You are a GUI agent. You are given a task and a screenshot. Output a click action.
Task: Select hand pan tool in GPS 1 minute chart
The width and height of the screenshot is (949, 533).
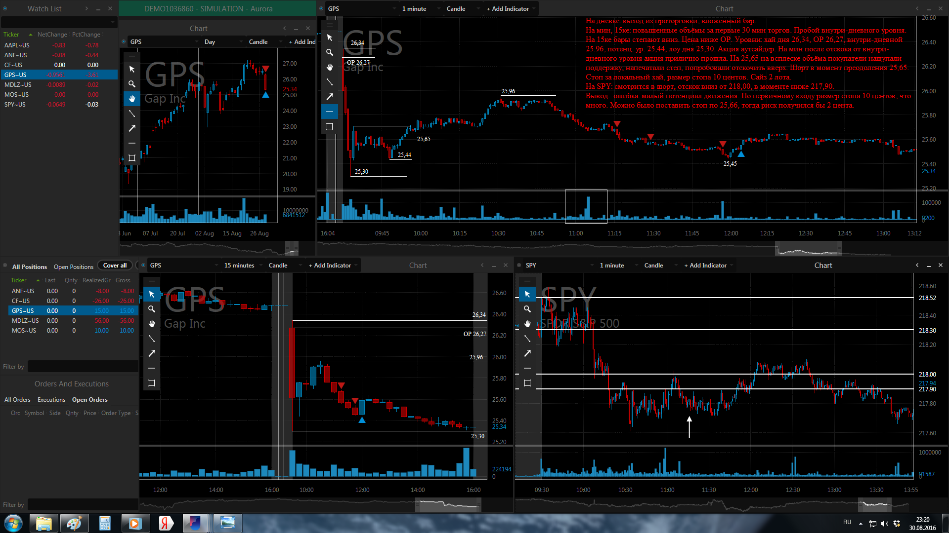click(330, 67)
